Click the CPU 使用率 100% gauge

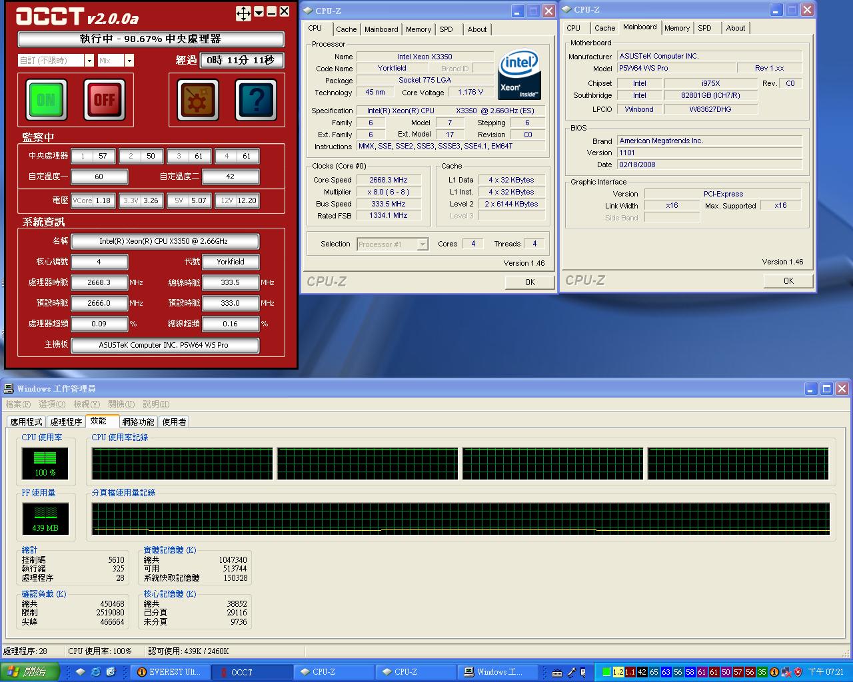click(45, 464)
